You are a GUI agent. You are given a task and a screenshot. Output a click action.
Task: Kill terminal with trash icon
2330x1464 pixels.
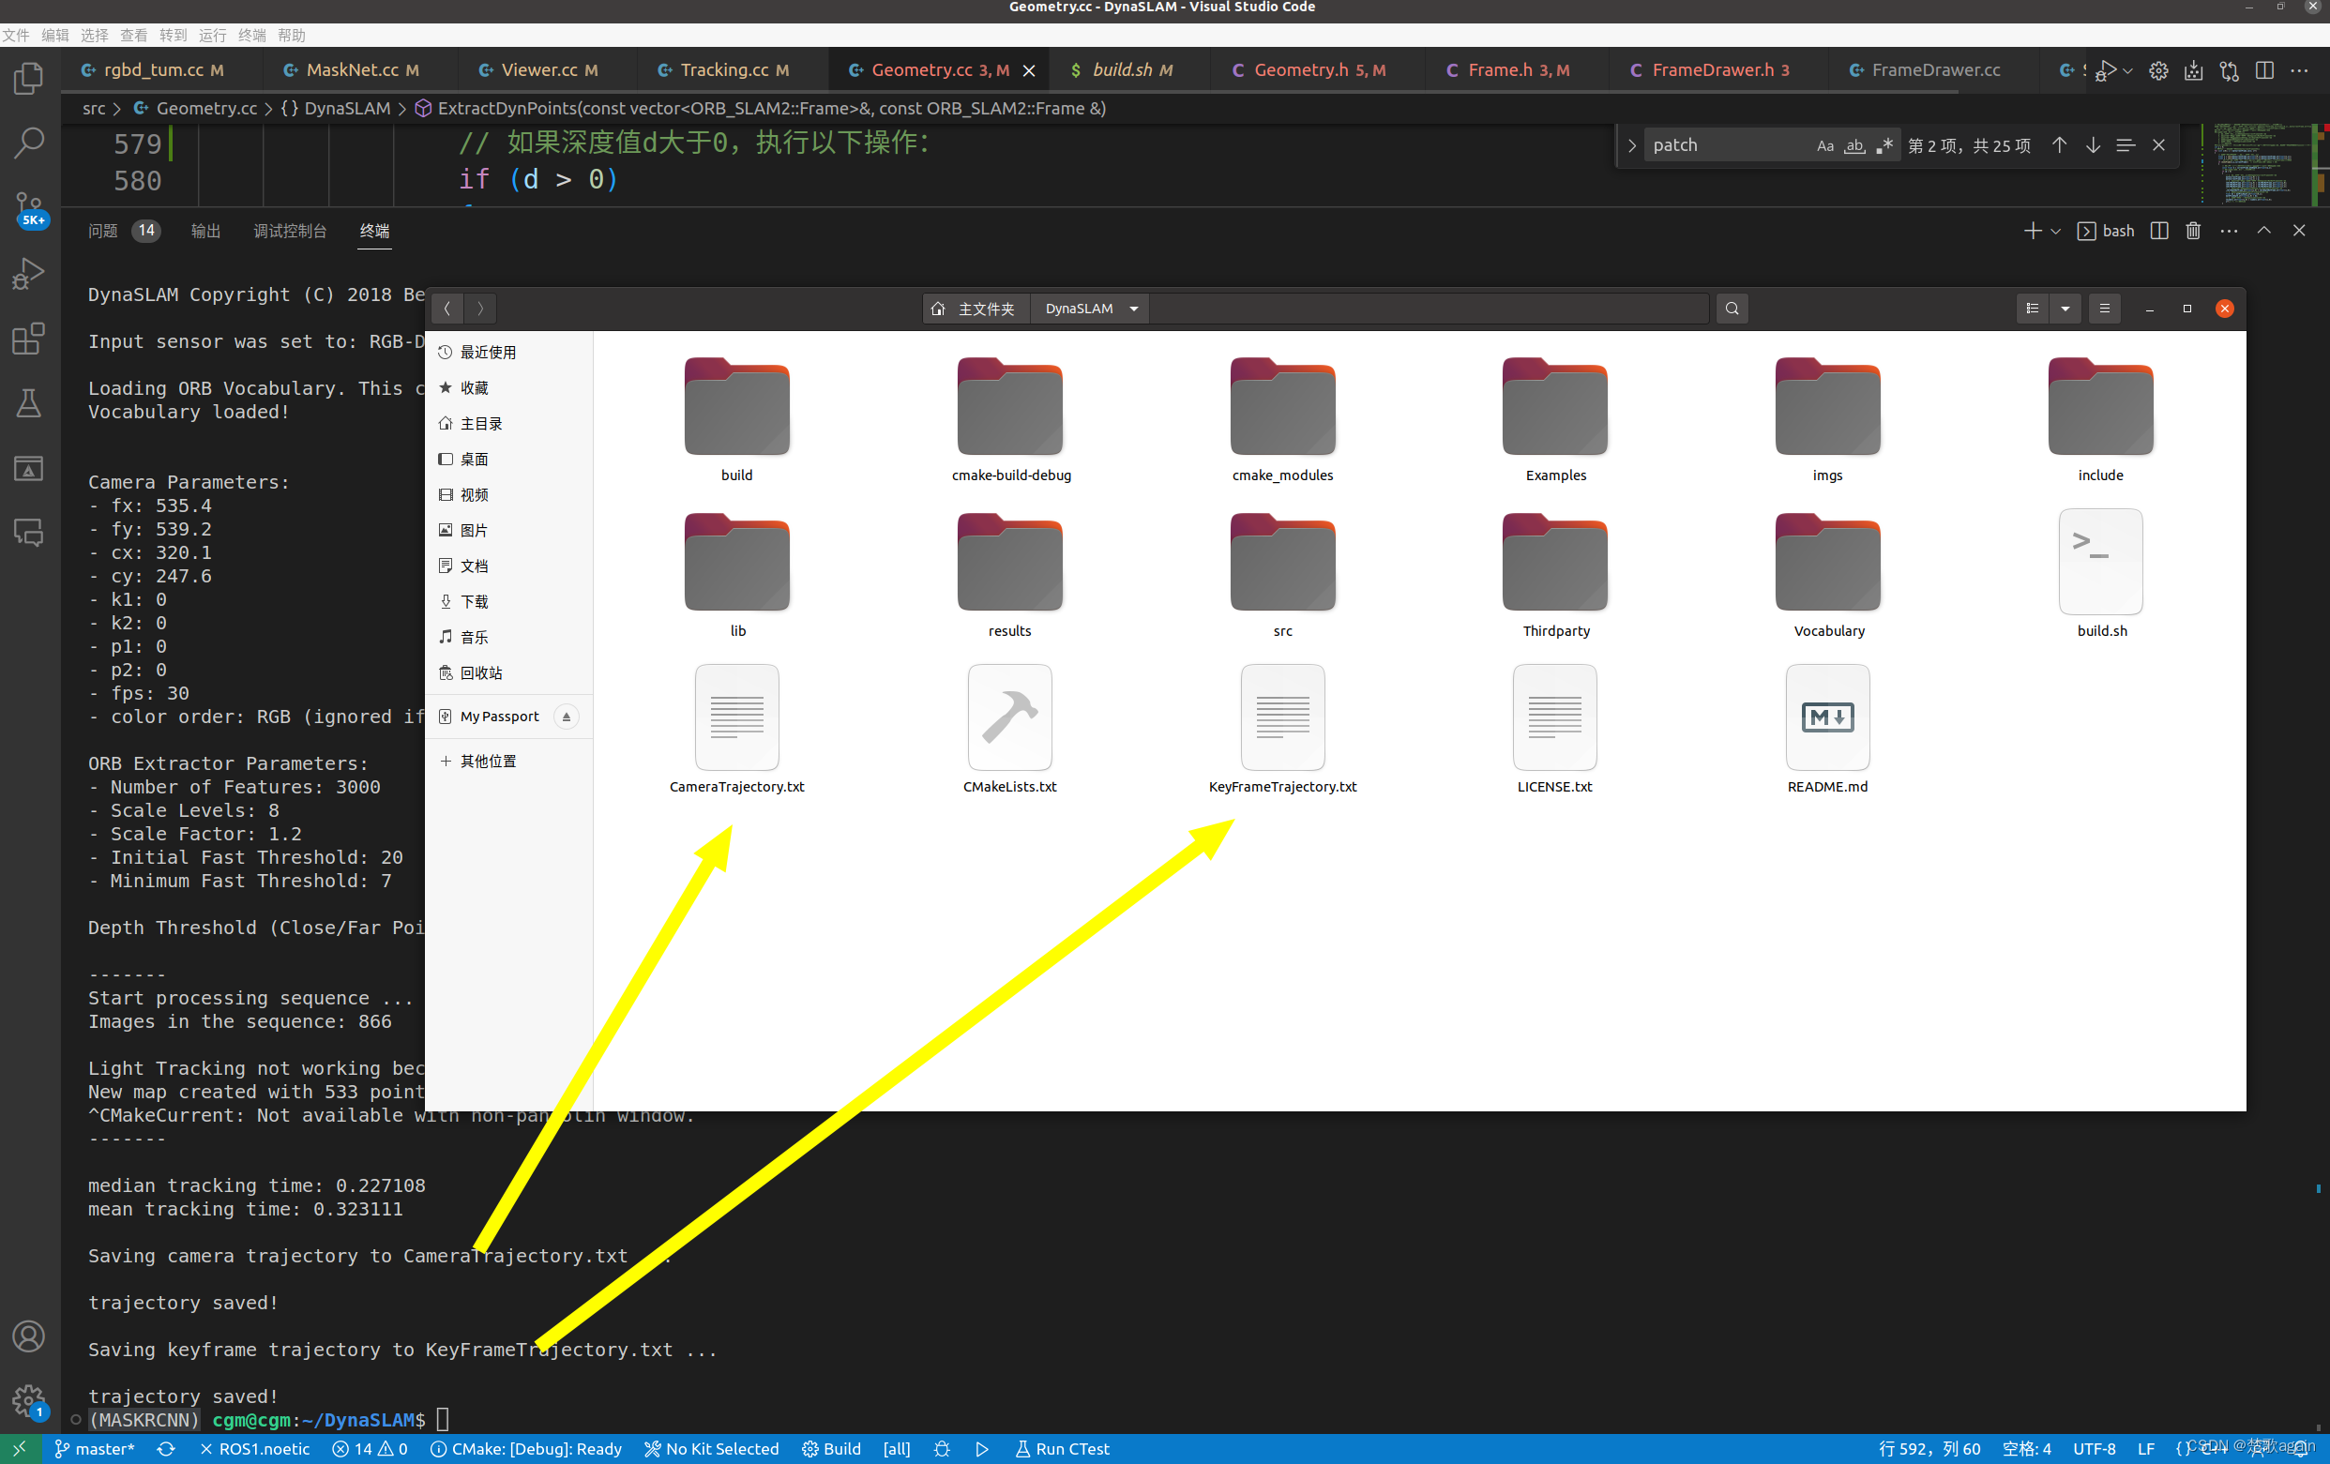[x=2193, y=231]
